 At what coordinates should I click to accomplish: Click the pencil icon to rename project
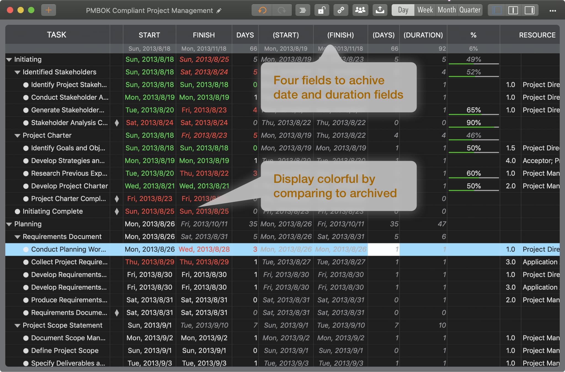click(x=219, y=11)
